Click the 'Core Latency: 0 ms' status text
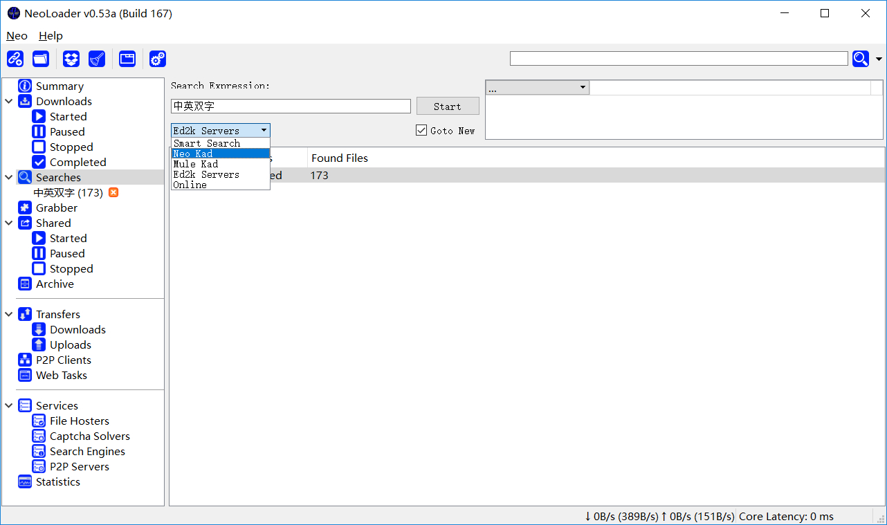 tap(786, 516)
